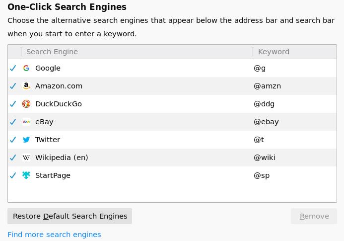The width and height of the screenshot is (344, 241).
Task: Click the eBay logo icon
Action: click(26, 122)
